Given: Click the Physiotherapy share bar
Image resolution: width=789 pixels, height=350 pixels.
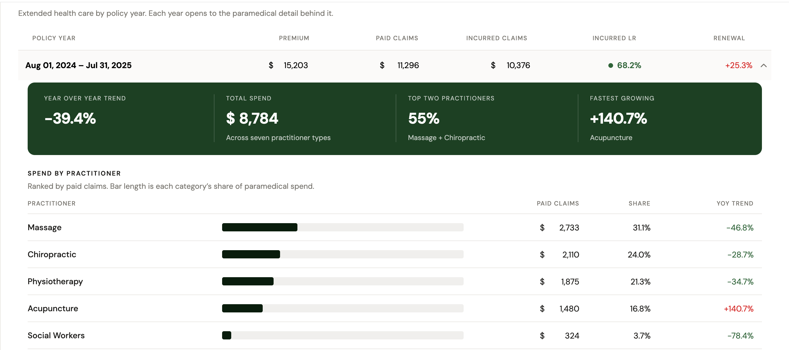Looking at the screenshot, I should [x=343, y=281].
